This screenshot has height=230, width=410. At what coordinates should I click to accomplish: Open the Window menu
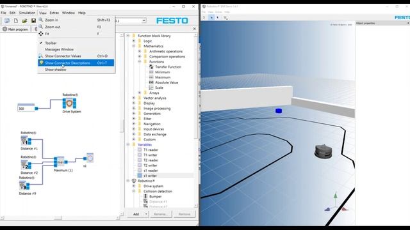[69, 13]
